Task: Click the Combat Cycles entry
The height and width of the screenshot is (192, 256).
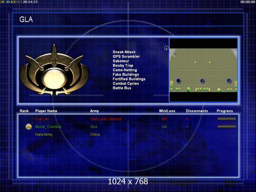Action: click(x=126, y=84)
